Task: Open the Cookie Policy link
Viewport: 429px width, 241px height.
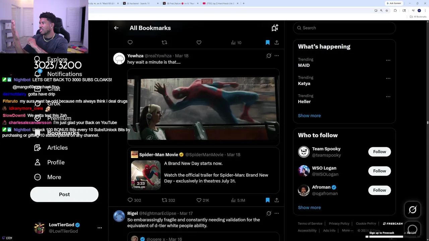Action: click(366, 224)
